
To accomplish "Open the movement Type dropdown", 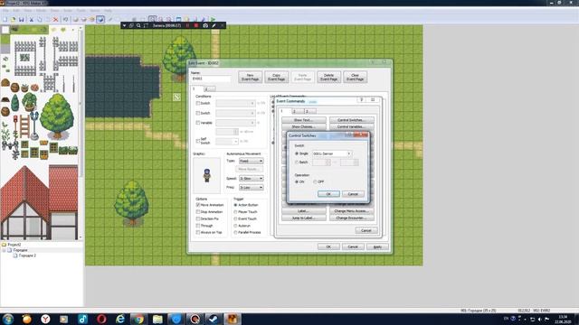I will tap(252, 161).
